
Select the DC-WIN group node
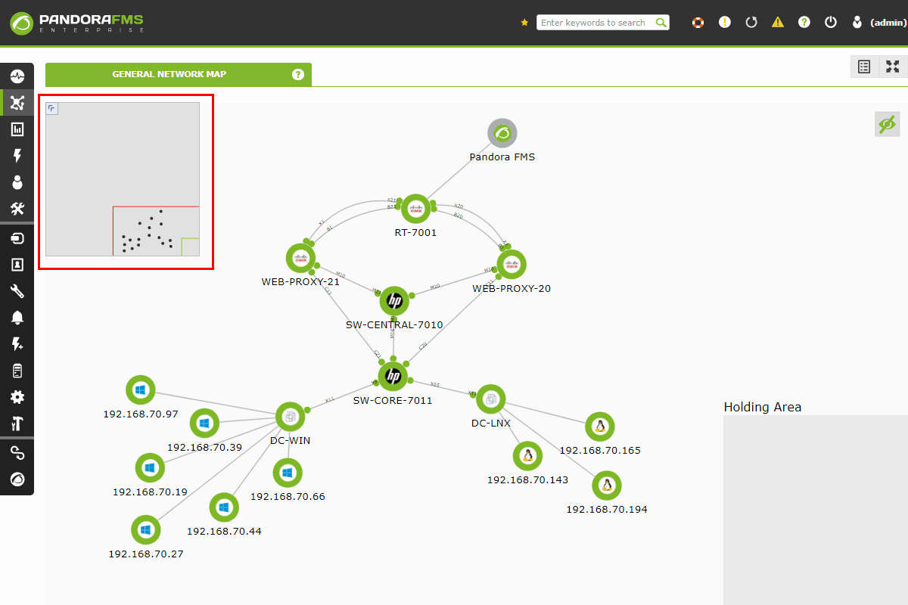tap(290, 417)
